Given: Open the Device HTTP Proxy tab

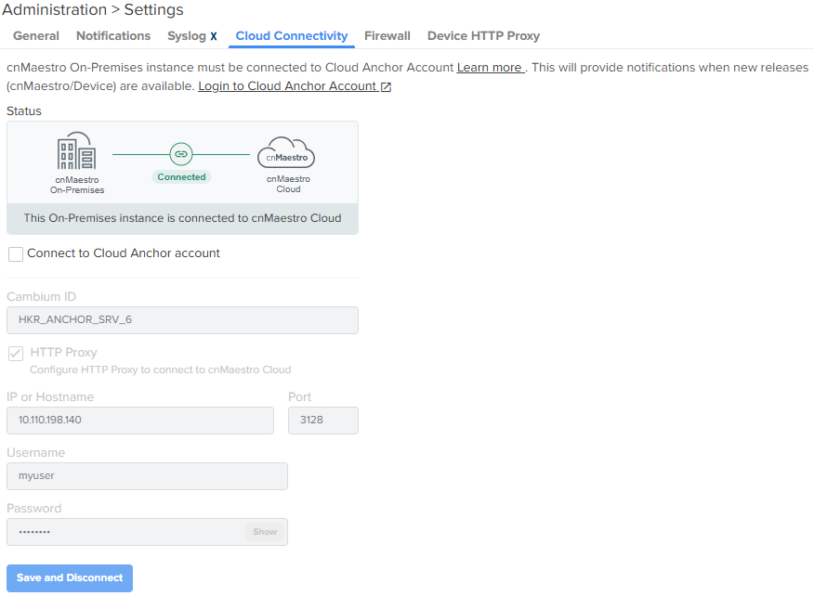Looking at the screenshot, I should (483, 36).
